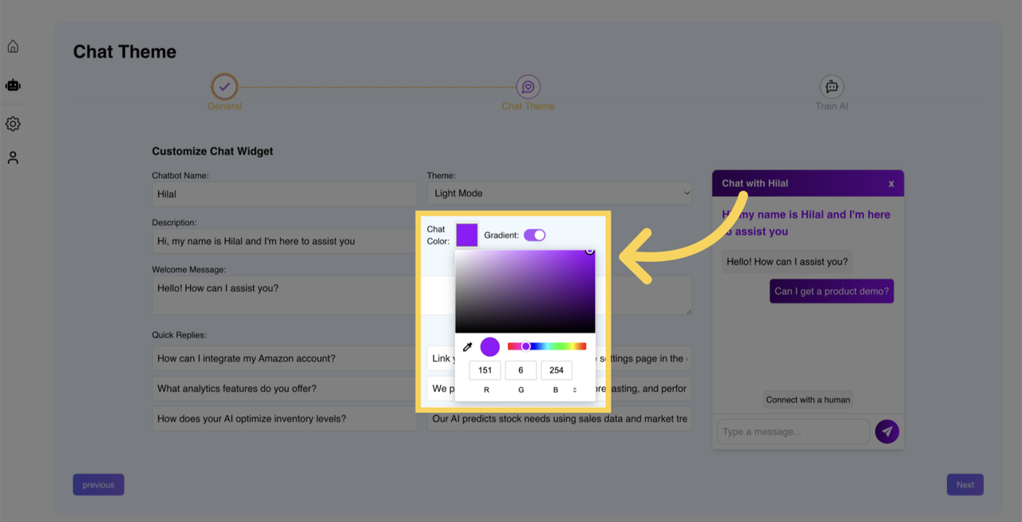Click the Chatbot Name field Hilal
The height and width of the screenshot is (522, 1022).
[284, 194]
